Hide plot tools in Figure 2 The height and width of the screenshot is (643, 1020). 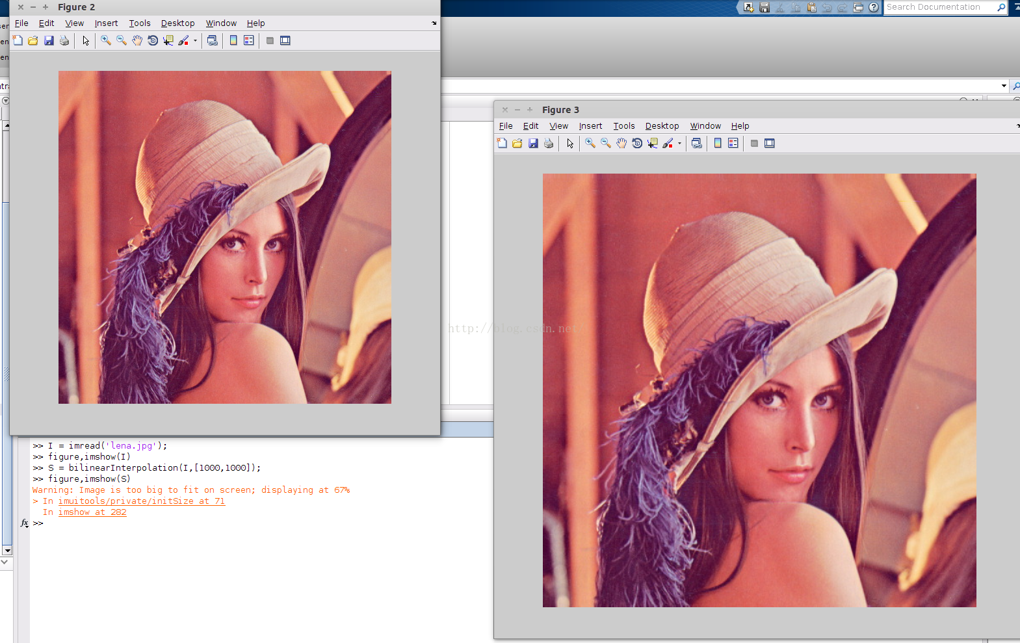270,40
